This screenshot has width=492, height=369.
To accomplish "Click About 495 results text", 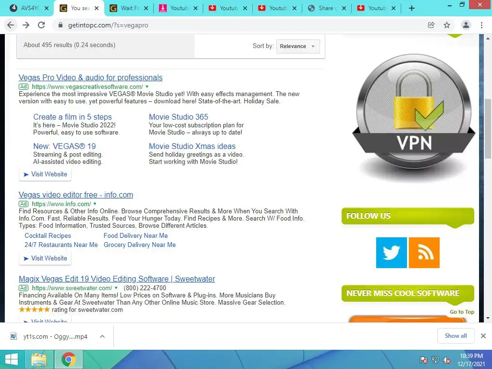I will [x=69, y=45].
